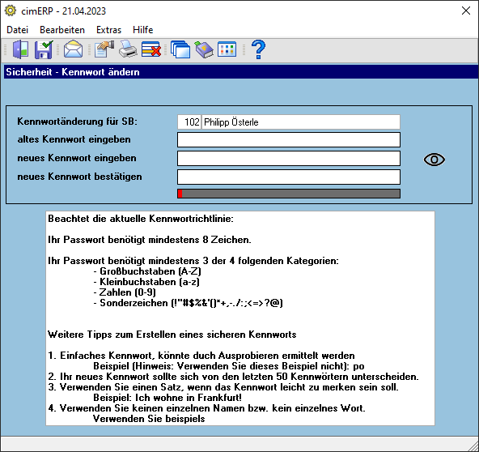The width and height of the screenshot is (479, 452).
Task: Save with the floppy disk checkmark icon
Action: point(44,49)
